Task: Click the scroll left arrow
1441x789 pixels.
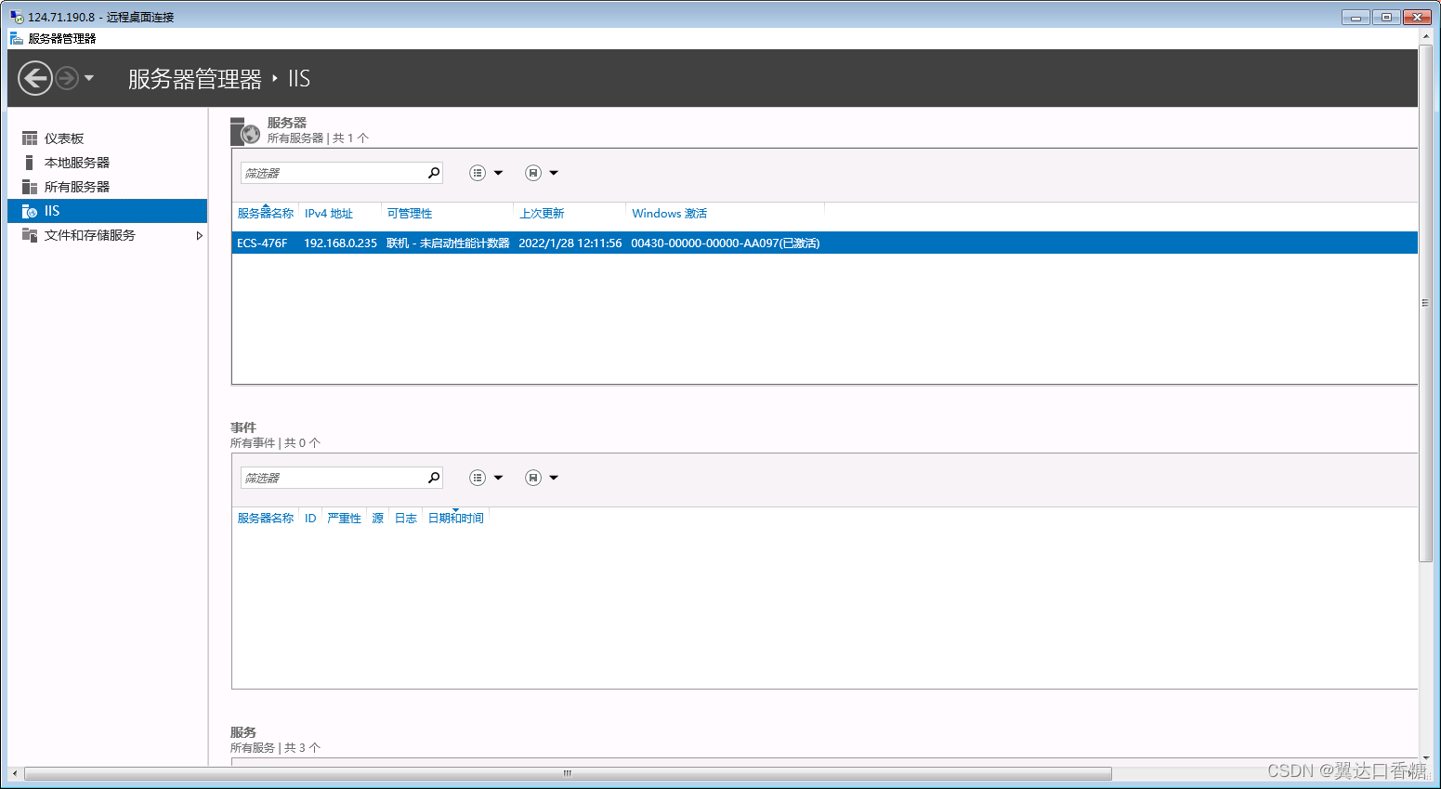Action: pos(15,773)
